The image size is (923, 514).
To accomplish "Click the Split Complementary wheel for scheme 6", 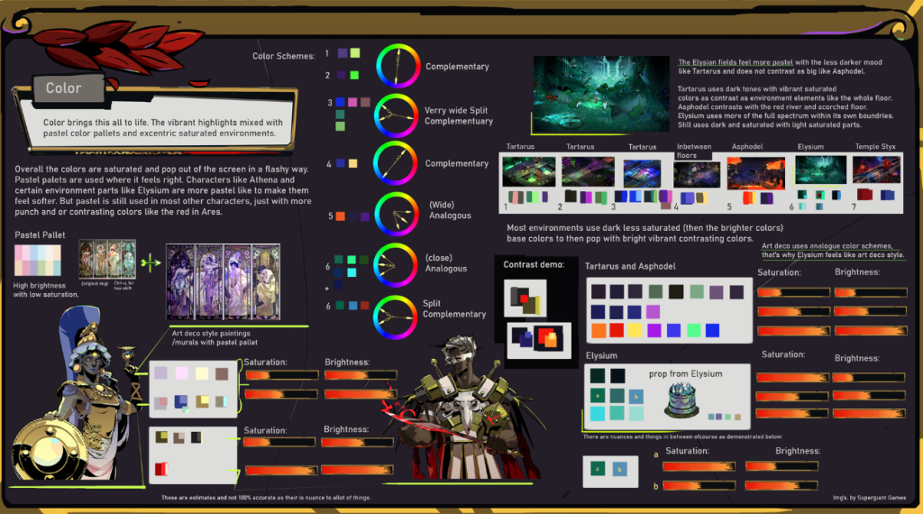I will 396,317.
